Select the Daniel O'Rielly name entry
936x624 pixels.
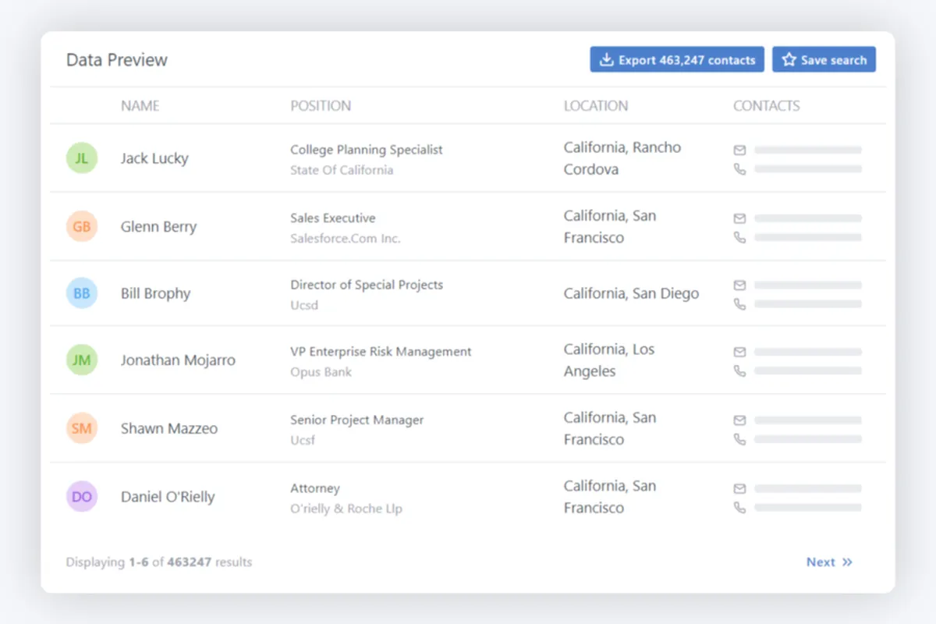168,497
